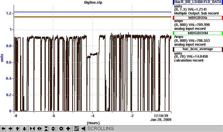Click the 'Amps' units text under MBIGBOXM

tap(179, 37)
